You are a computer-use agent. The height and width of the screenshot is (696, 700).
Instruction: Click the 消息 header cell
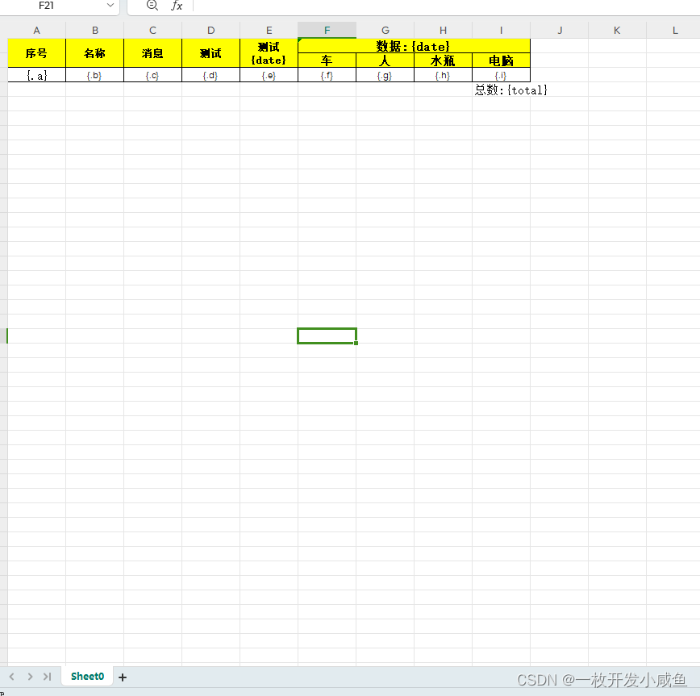point(152,53)
